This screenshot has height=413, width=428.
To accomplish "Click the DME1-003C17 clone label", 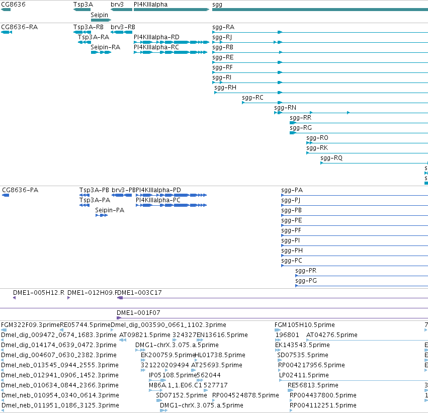I will coord(140,293).
